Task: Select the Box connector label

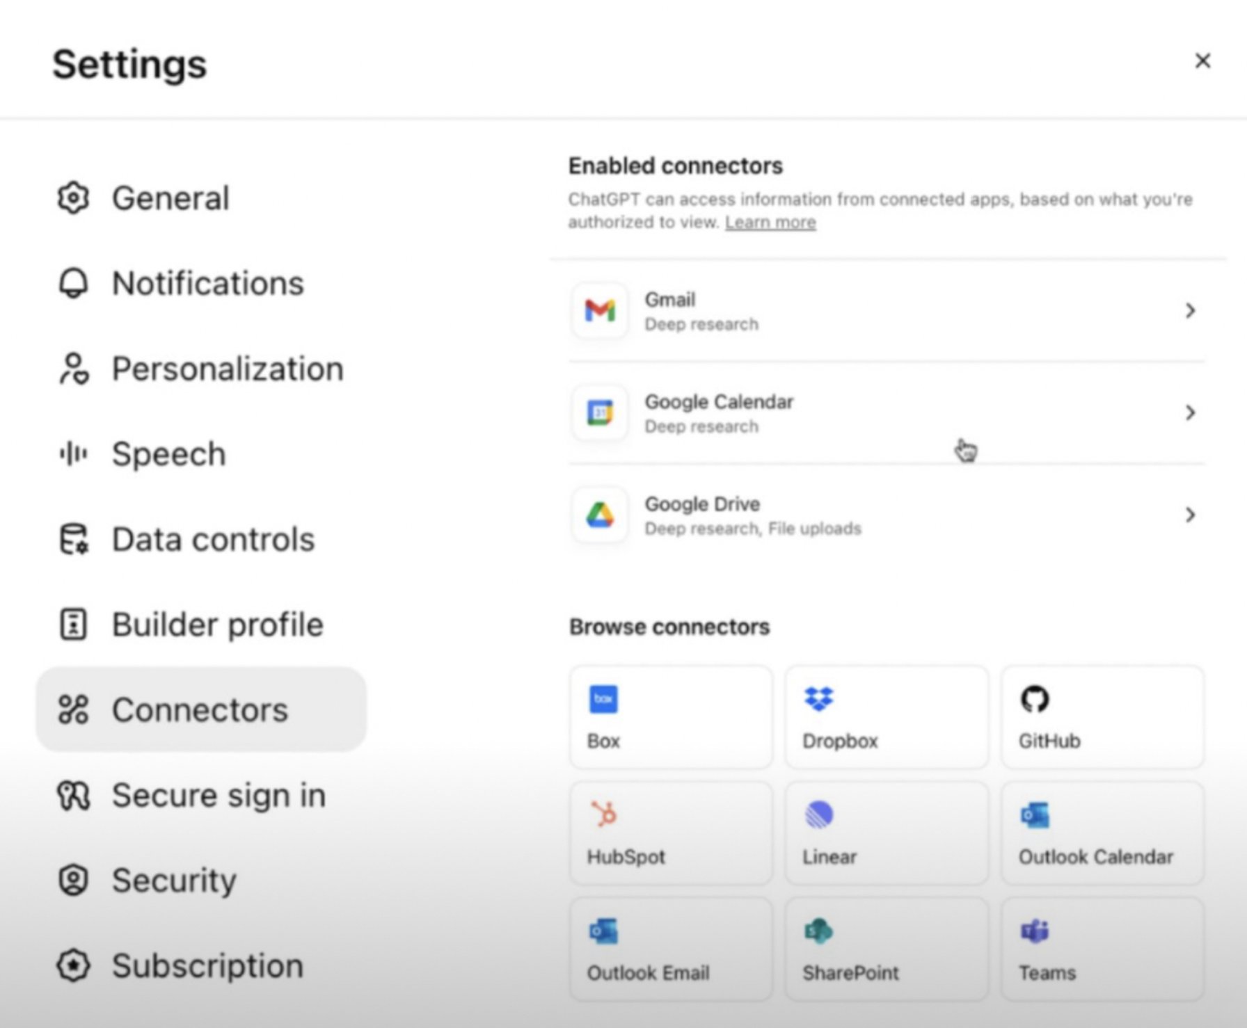Action: tap(603, 741)
